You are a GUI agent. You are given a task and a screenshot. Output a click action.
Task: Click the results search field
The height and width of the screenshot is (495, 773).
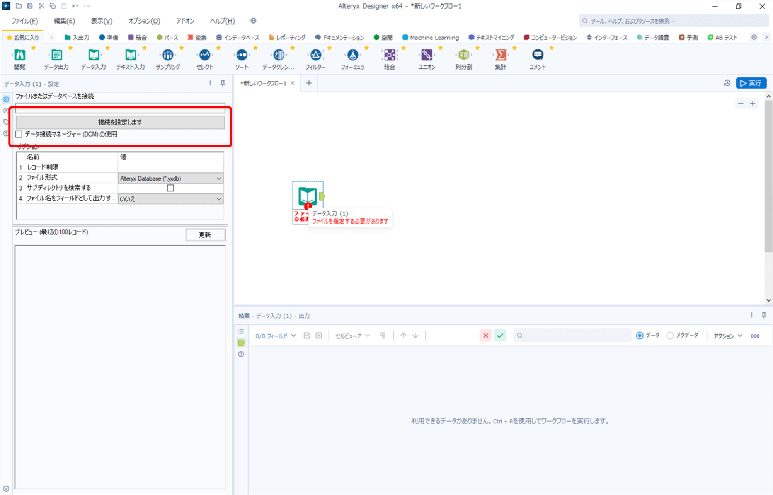pos(572,336)
